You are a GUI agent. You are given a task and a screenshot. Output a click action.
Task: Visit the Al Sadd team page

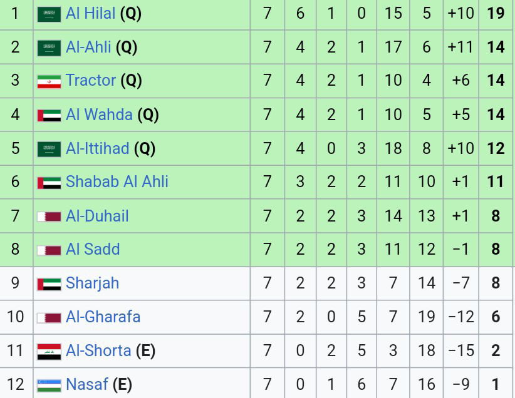coord(93,249)
